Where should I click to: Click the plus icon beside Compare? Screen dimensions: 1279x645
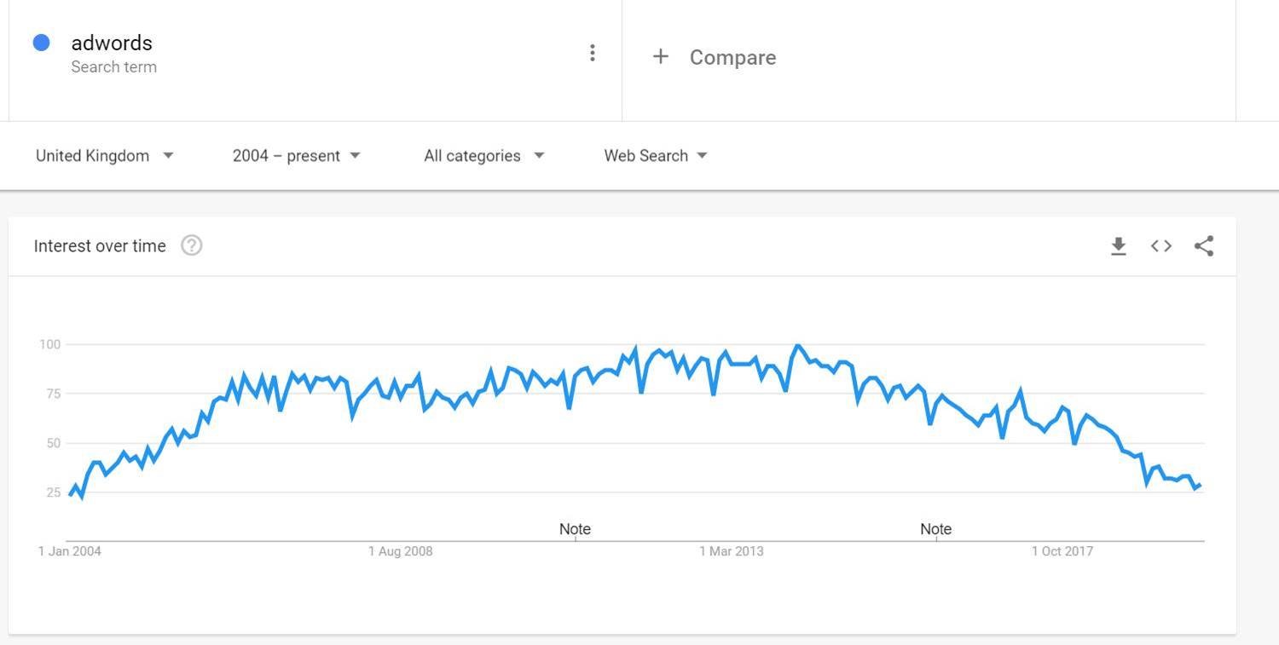click(x=660, y=56)
